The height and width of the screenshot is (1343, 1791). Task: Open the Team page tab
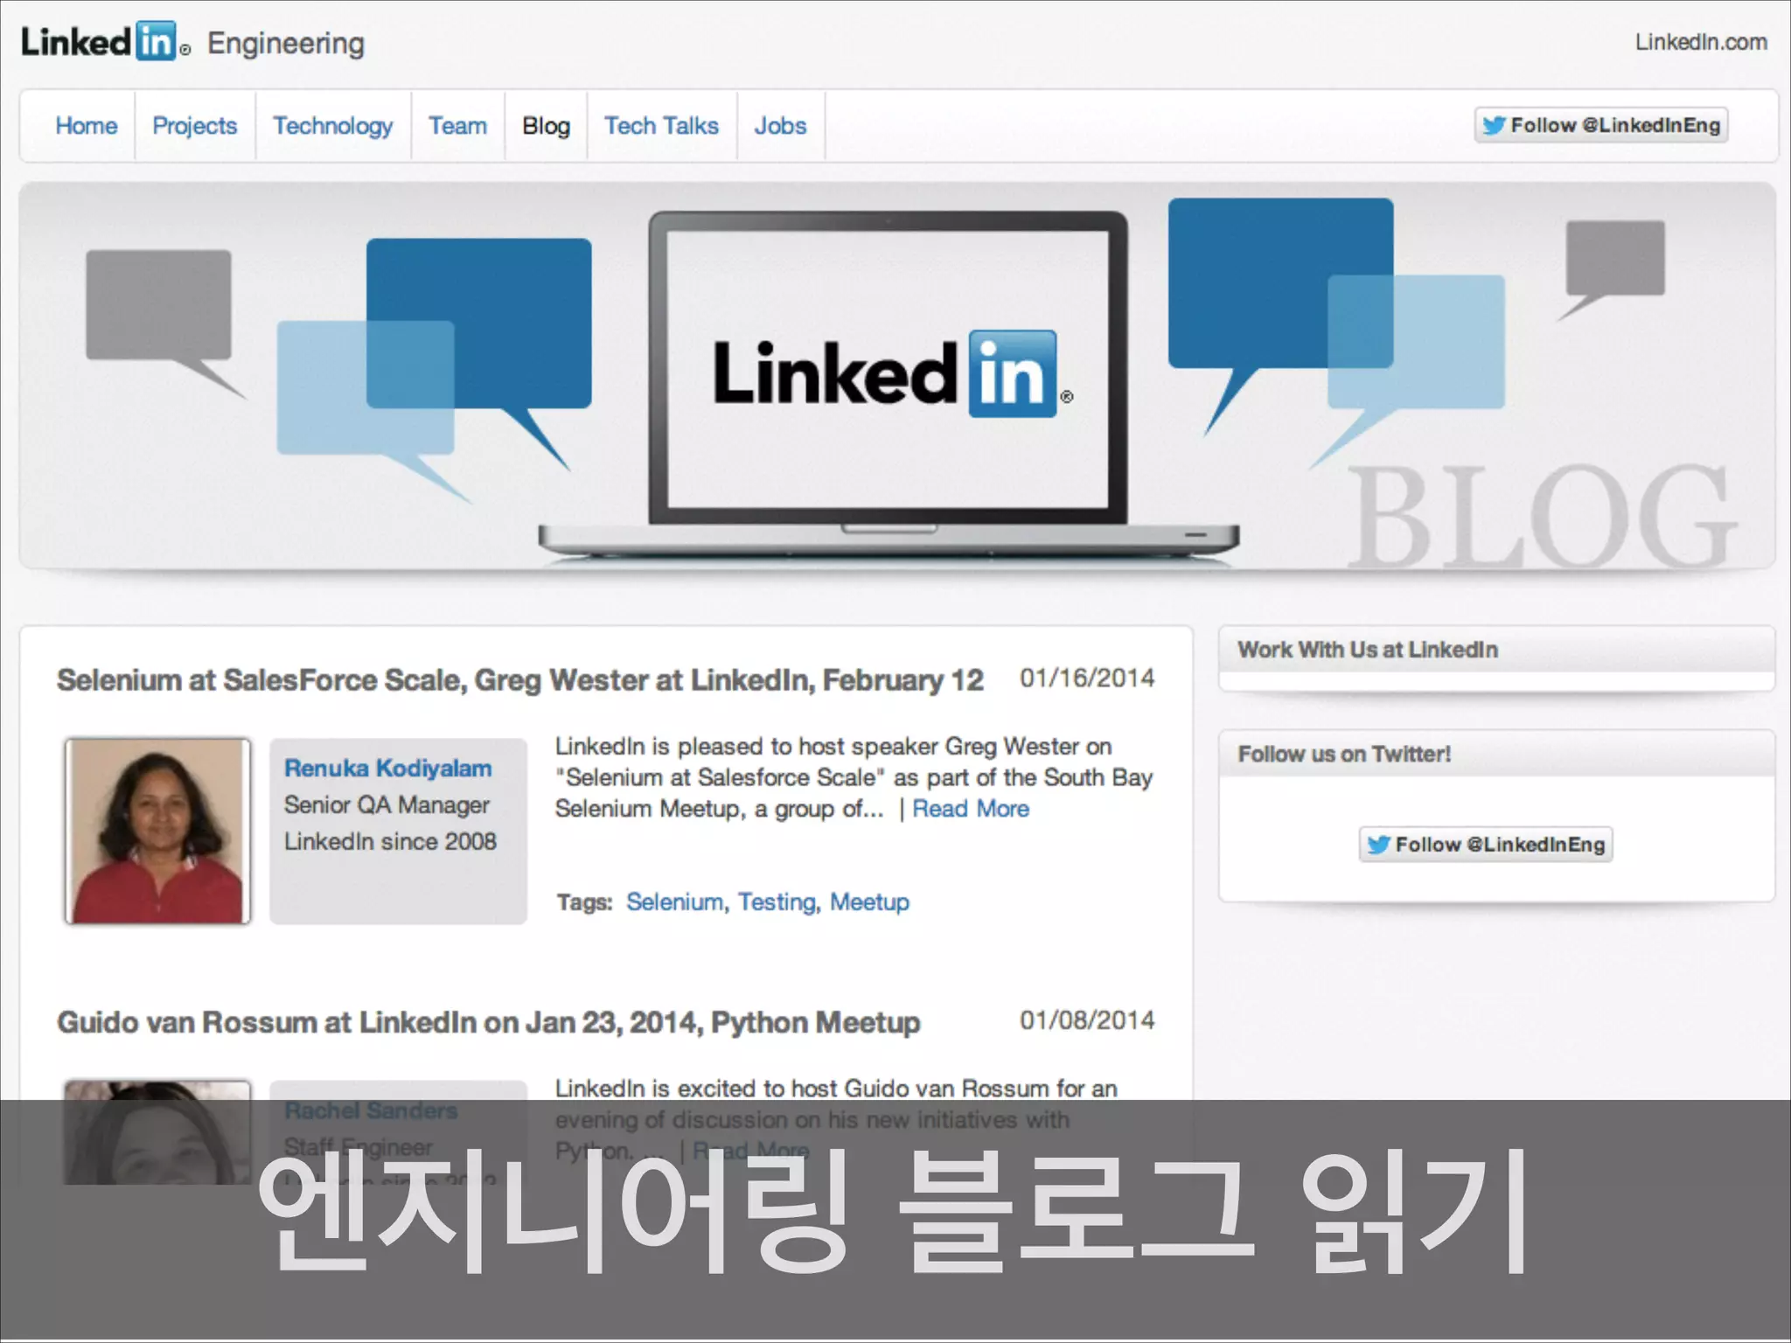(457, 126)
